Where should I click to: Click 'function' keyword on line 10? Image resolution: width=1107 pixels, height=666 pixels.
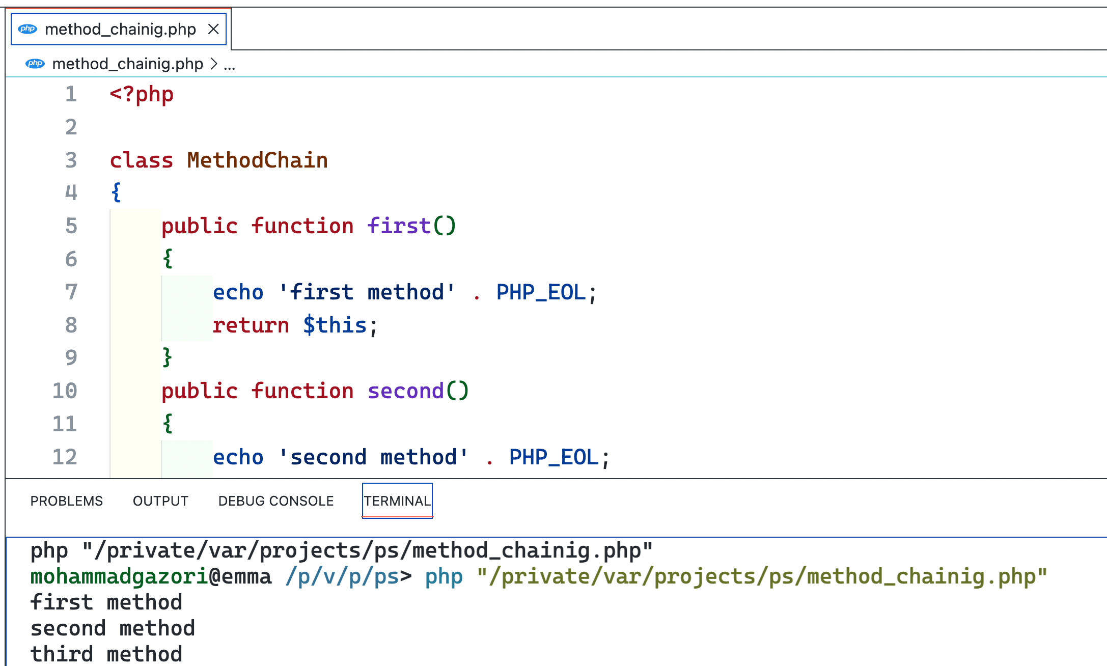click(302, 391)
